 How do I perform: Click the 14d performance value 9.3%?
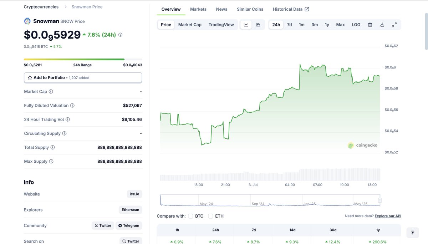tap(292, 242)
